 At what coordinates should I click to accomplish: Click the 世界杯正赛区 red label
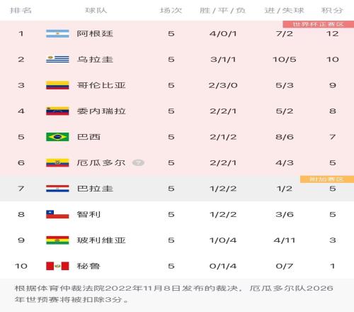click(319, 24)
